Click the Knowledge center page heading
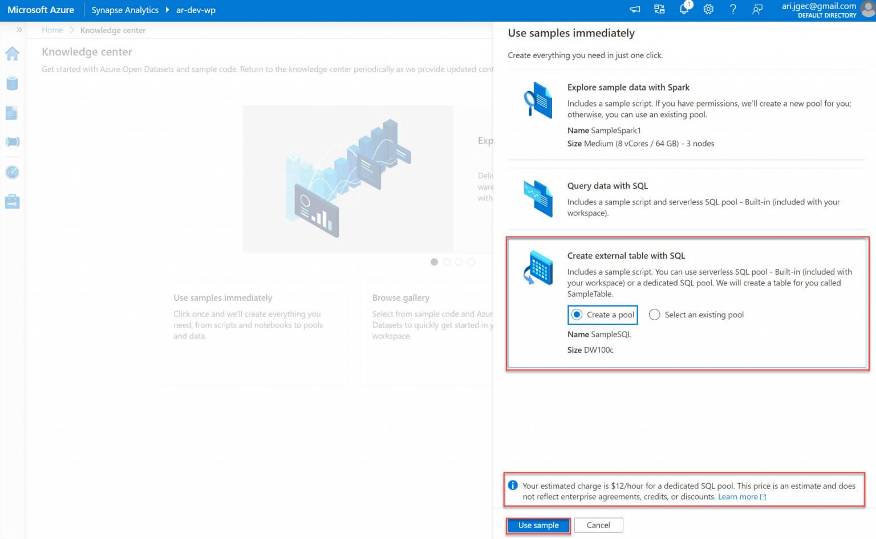The width and height of the screenshot is (876, 539). [87, 52]
